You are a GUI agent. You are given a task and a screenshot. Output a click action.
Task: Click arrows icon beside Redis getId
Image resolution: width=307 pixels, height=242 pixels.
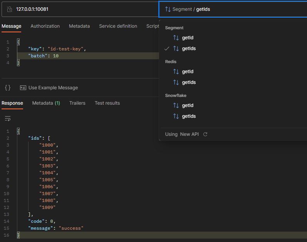(x=176, y=72)
